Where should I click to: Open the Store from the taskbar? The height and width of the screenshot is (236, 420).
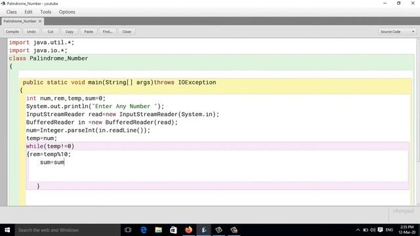pyautogui.click(x=173, y=230)
